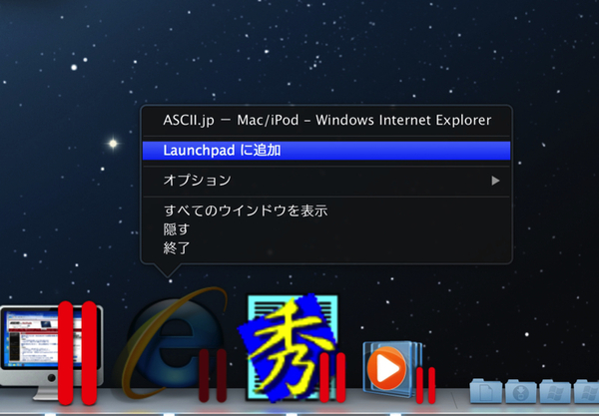Open the Parallels Desktop dock icon
The image size is (599, 416).
coord(52,352)
